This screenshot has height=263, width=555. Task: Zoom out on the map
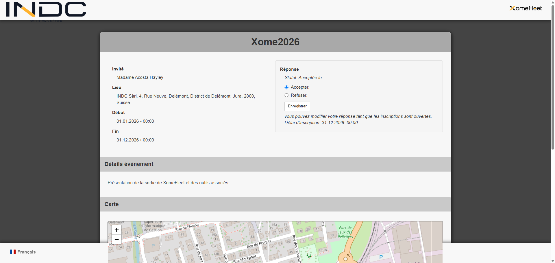116,240
